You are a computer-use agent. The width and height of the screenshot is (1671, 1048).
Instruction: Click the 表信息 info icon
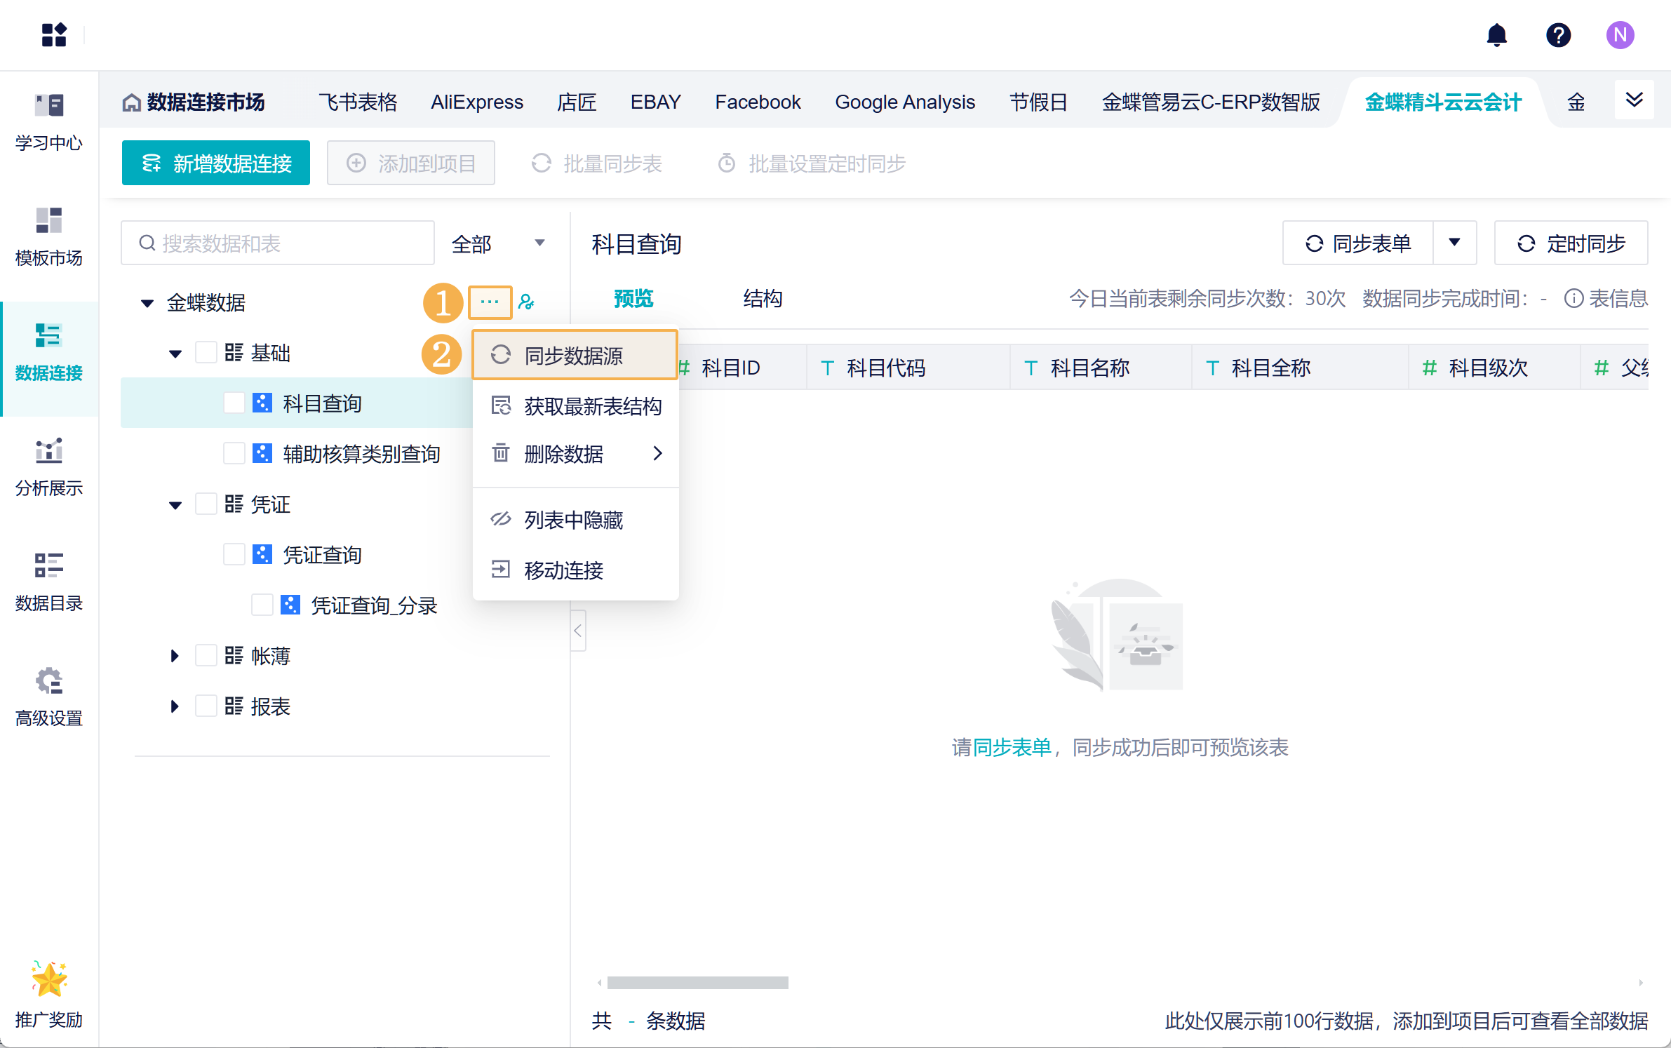(x=1573, y=299)
